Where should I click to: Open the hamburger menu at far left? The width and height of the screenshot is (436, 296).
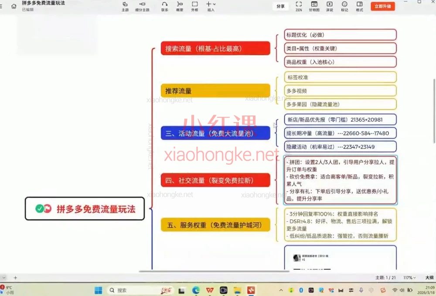tap(1, 6)
